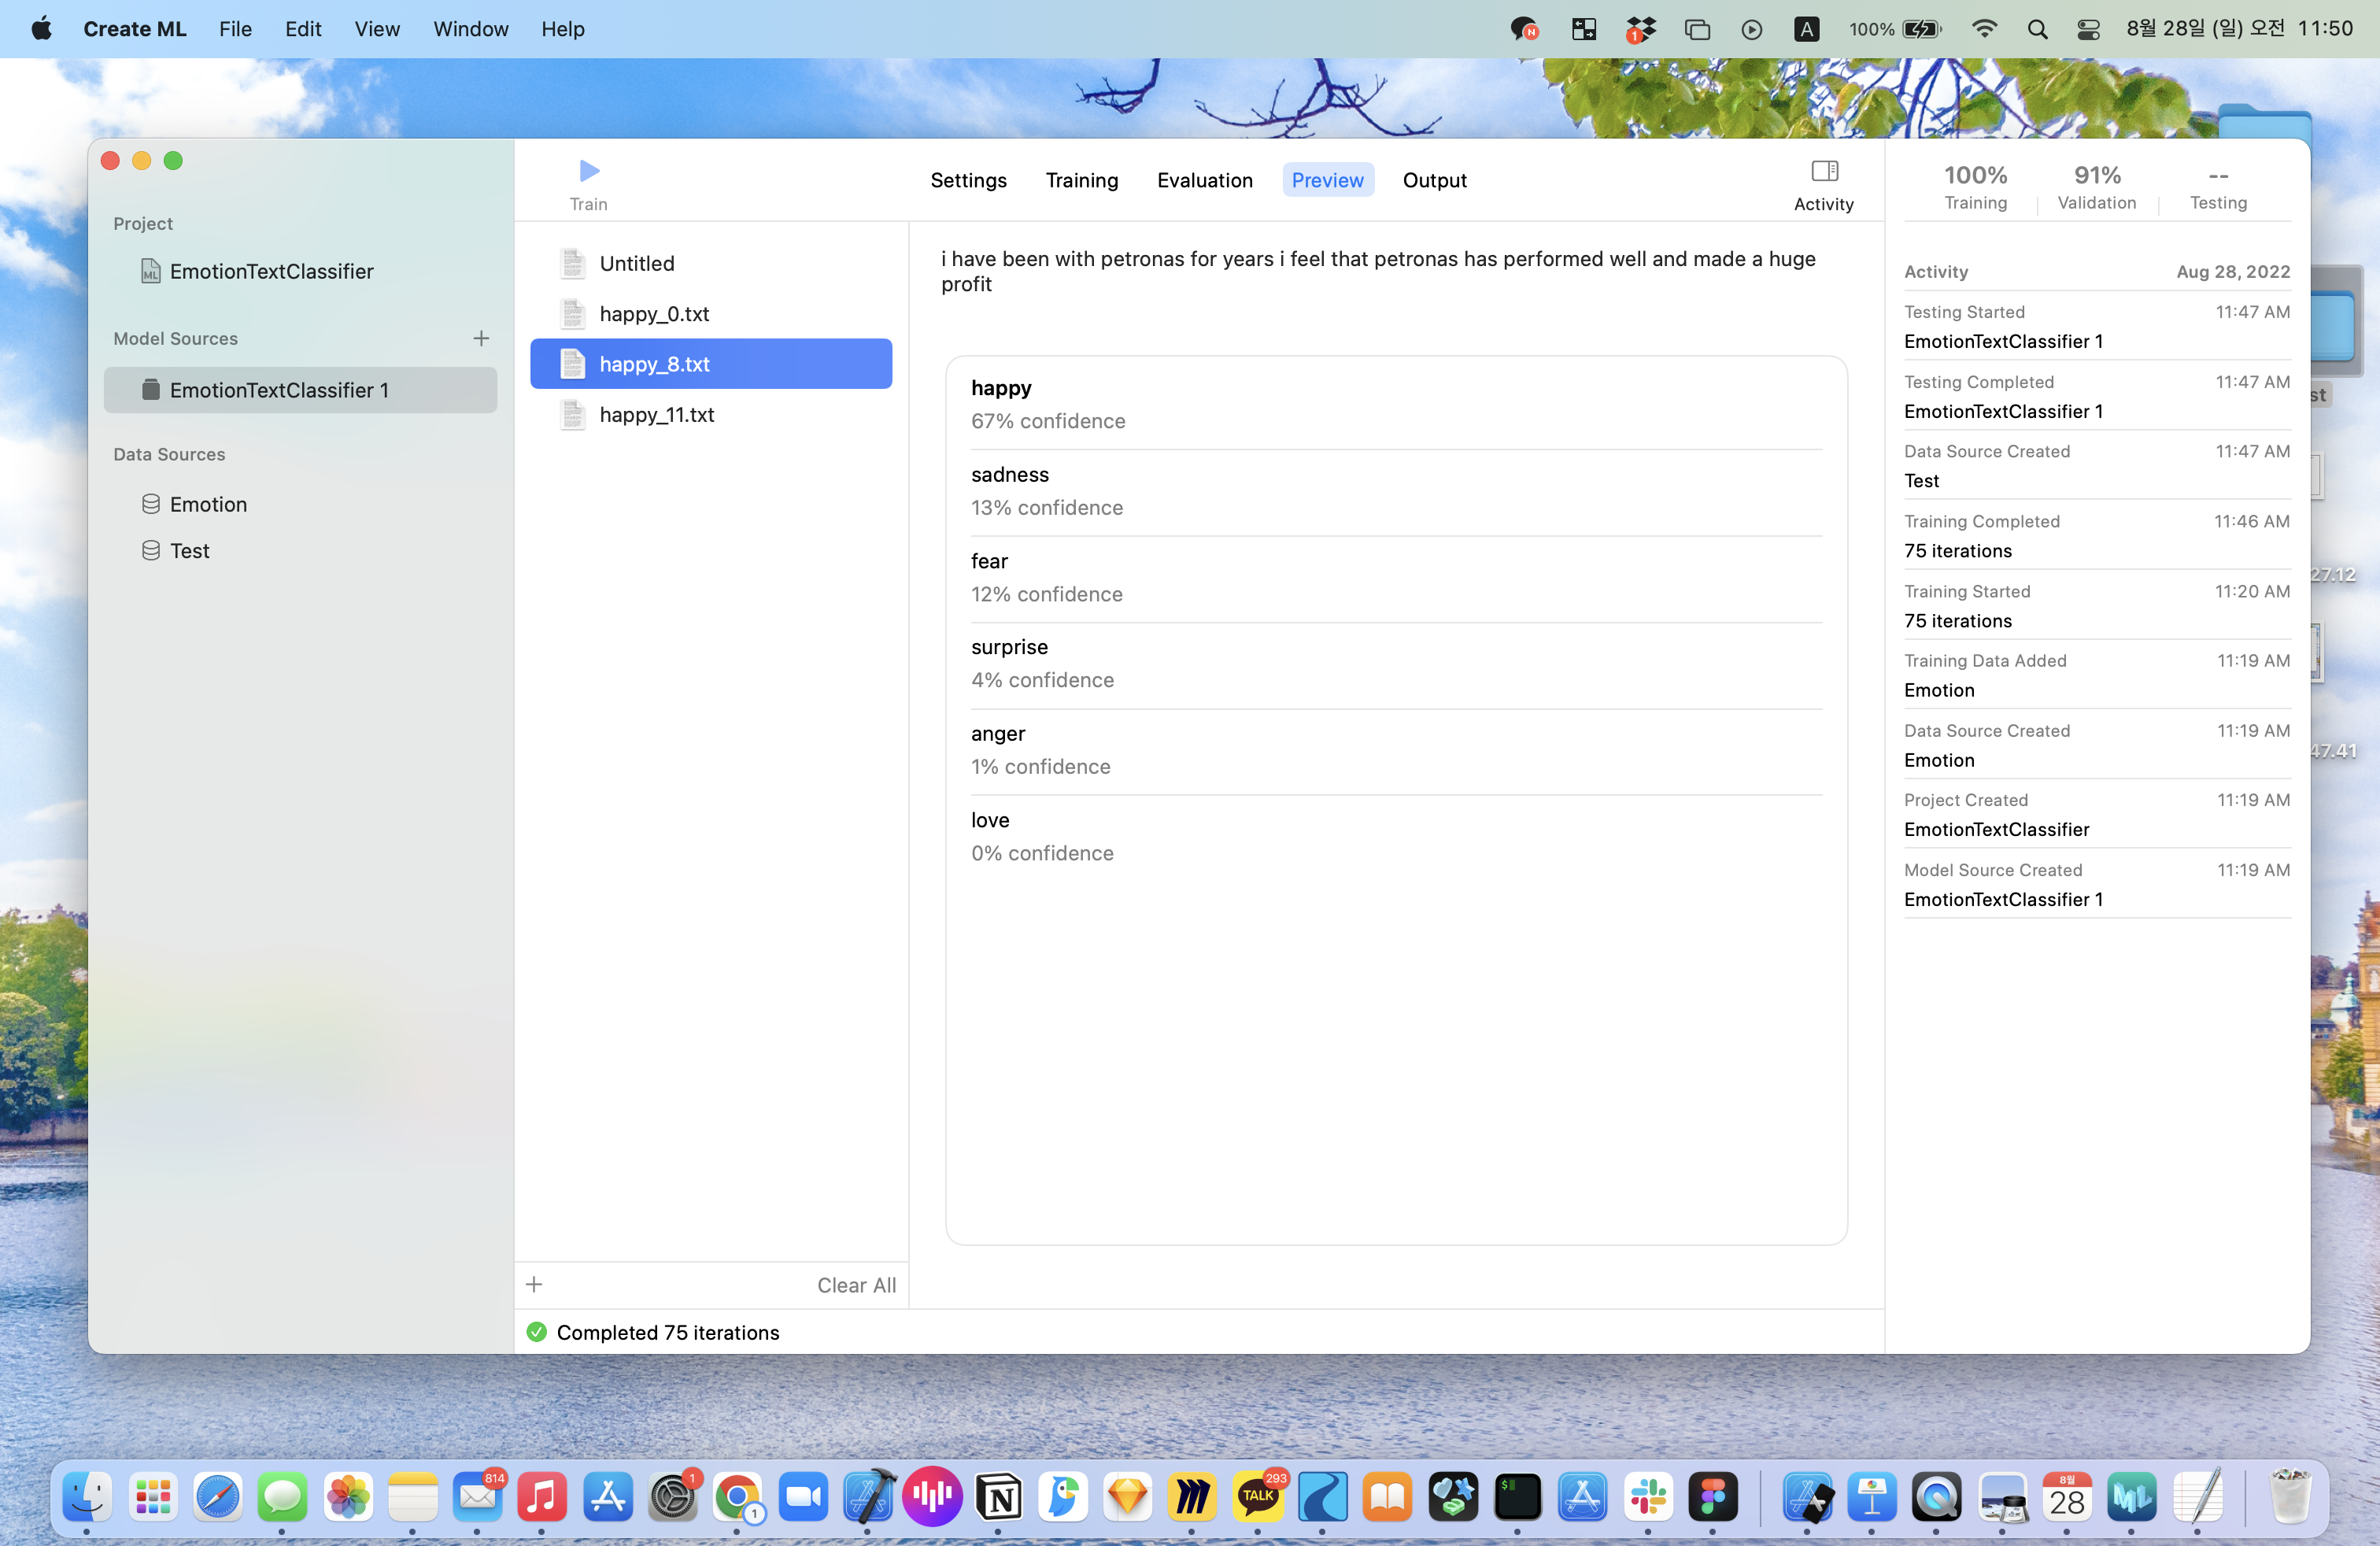
Task: Select the Untitled preview item
Action: tap(710, 263)
